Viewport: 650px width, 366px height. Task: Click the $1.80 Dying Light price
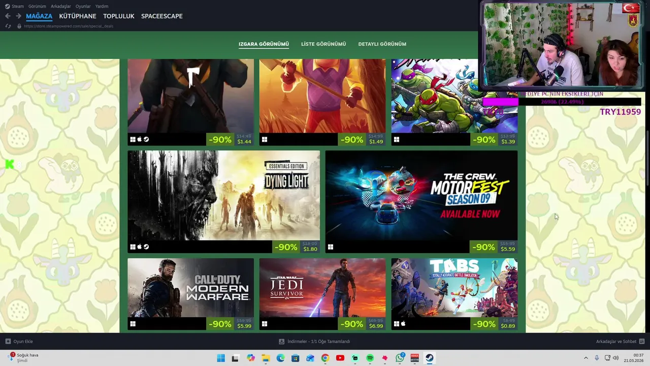[x=310, y=249]
